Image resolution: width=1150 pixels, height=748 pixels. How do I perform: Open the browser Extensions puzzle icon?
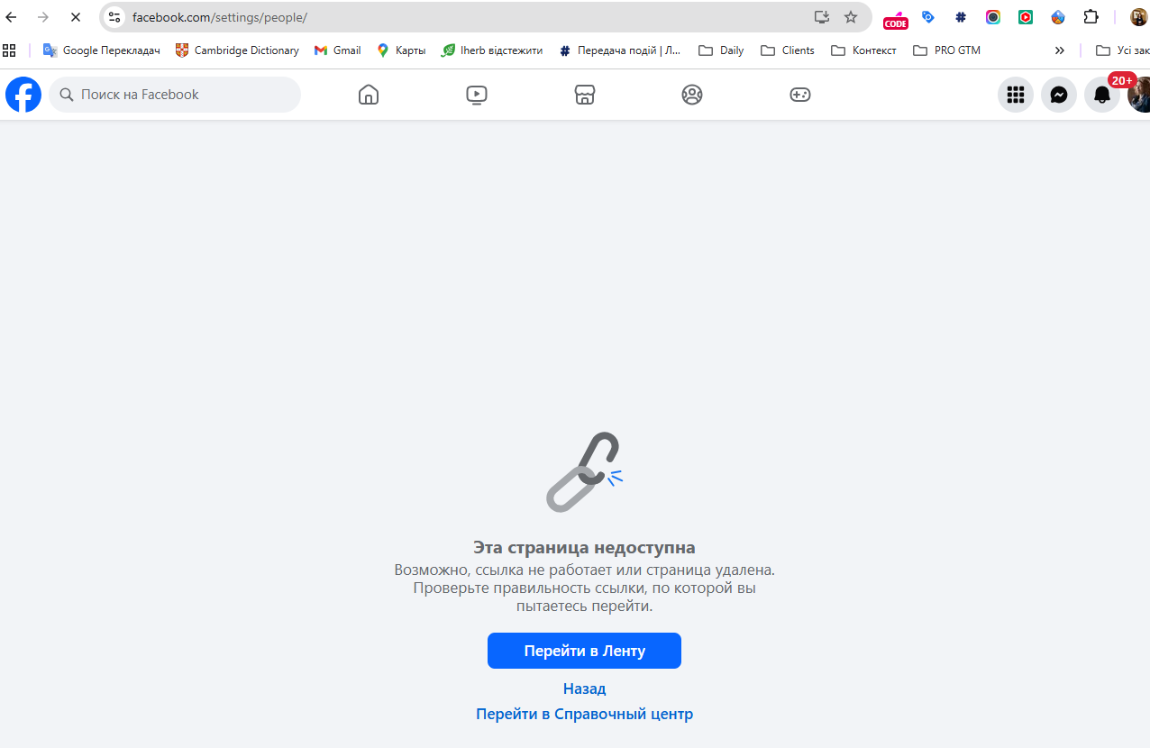[x=1091, y=17]
